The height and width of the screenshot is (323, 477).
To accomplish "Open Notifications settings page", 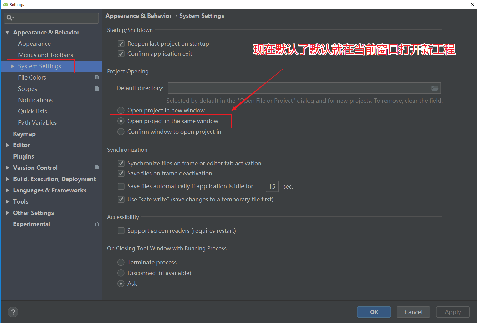I will coord(35,100).
